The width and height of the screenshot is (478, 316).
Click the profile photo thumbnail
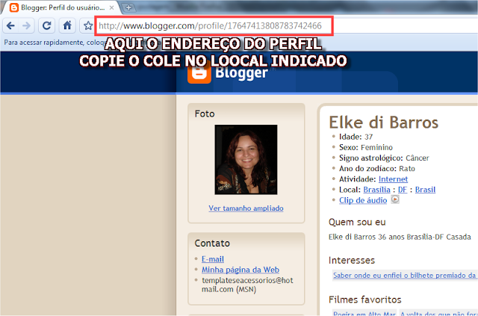246,160
